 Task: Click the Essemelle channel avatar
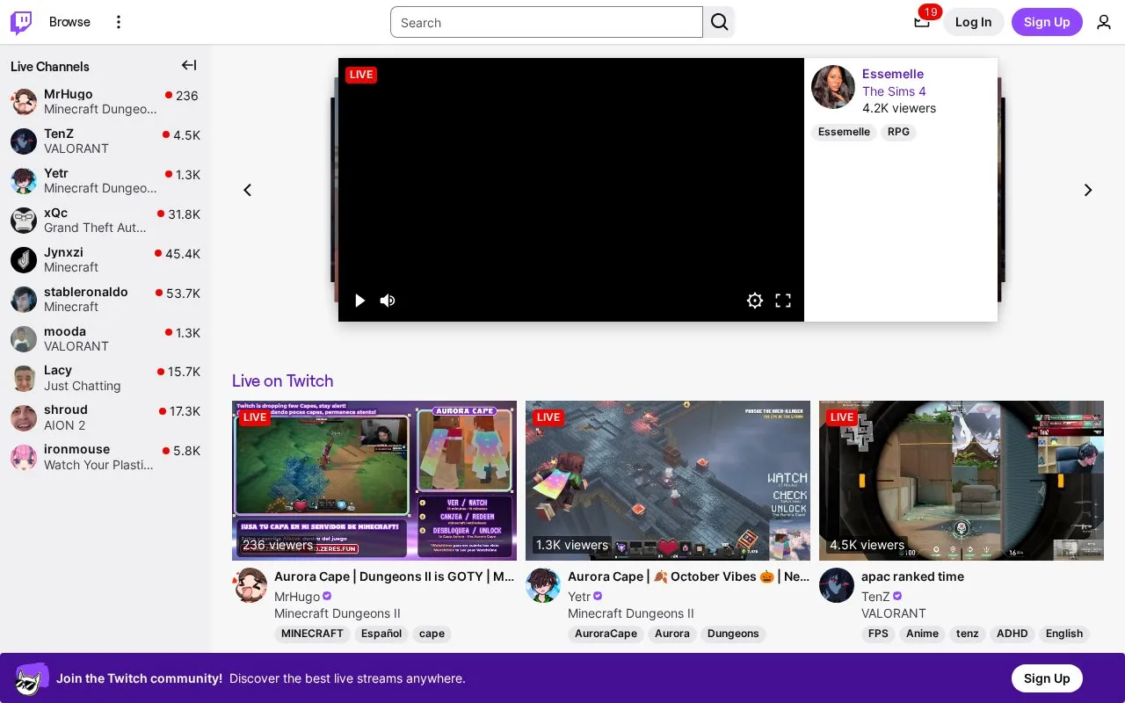(x=833, y=87)
